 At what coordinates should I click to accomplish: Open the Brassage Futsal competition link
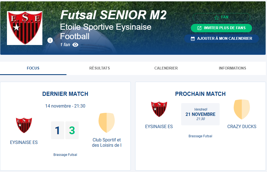(x=65, y=155)
